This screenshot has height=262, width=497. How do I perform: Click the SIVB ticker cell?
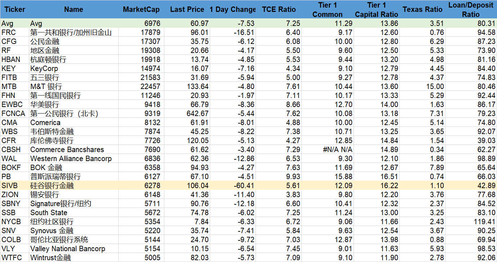tap(15, 186)
